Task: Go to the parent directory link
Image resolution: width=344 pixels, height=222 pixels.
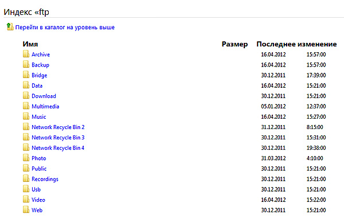Action: (x=65, y=28)
